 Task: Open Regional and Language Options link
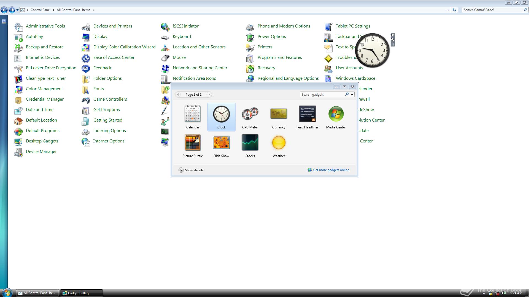pos(288,78)
